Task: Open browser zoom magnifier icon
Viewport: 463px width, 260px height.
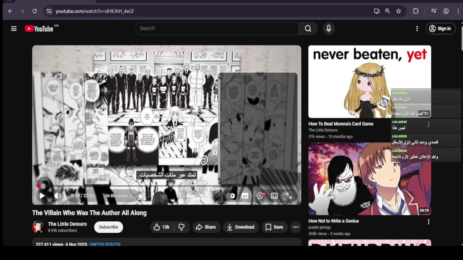Action: [x=387, y=11]
